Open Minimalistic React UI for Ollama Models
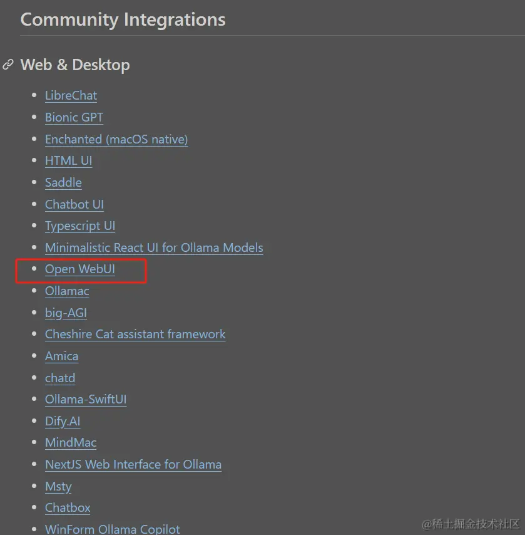The image size is (525, 535). coord(154,247)
